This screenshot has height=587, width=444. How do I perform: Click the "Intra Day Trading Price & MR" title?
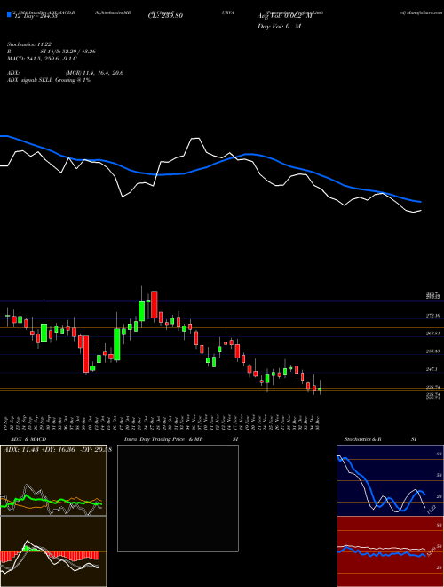coord(163,439)
